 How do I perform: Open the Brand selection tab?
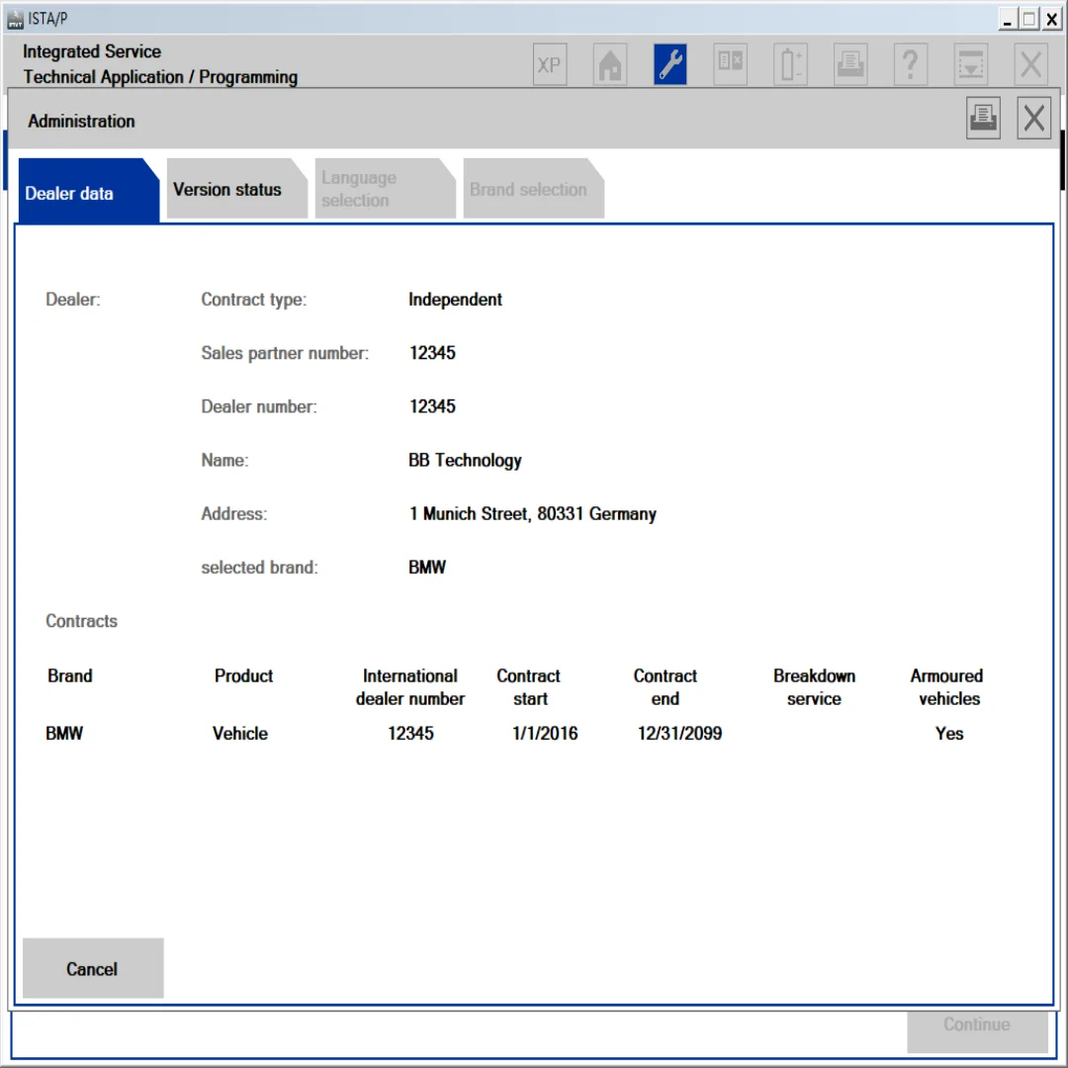[533, 189]
